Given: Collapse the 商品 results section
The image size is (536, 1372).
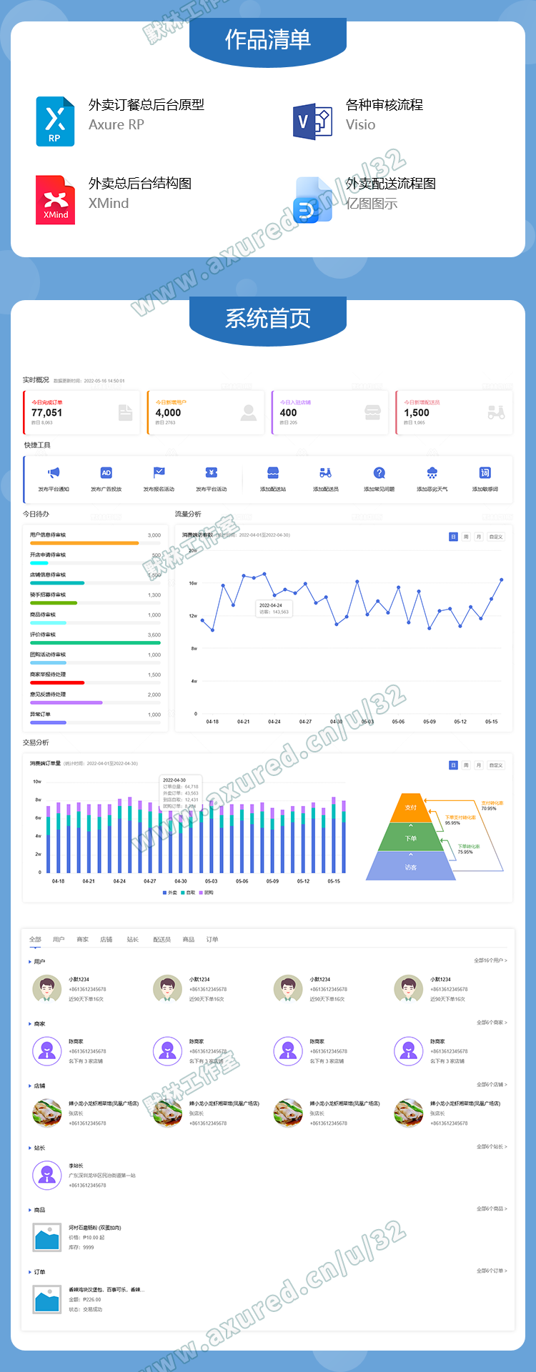Looking at the screenshot, I should (x=30, y=1210).
